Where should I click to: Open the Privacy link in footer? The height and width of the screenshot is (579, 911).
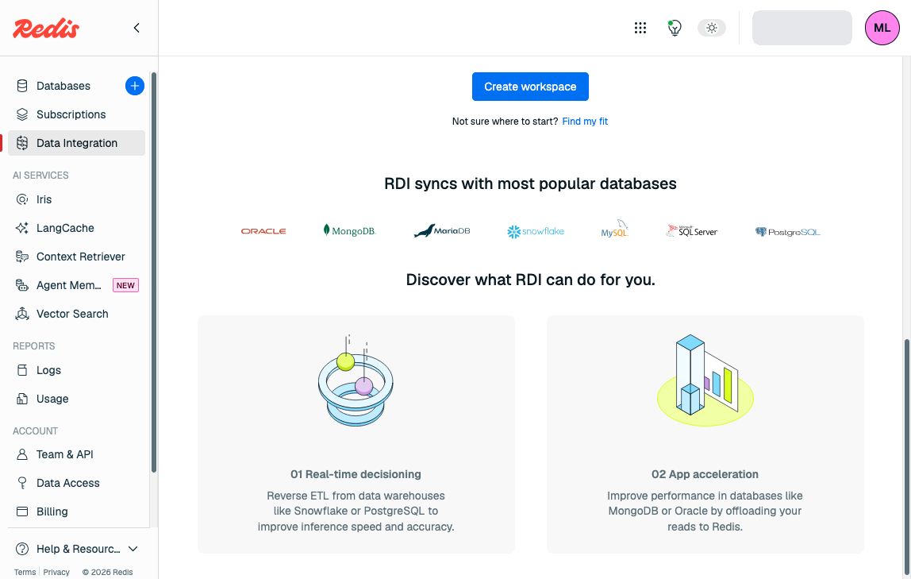click(x=56, y=572)
